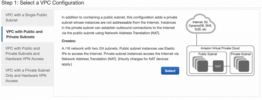262x100 pixels.
Task: Click the Step 1 Select a VPC Configuration heading
Action: pos(43,3)
